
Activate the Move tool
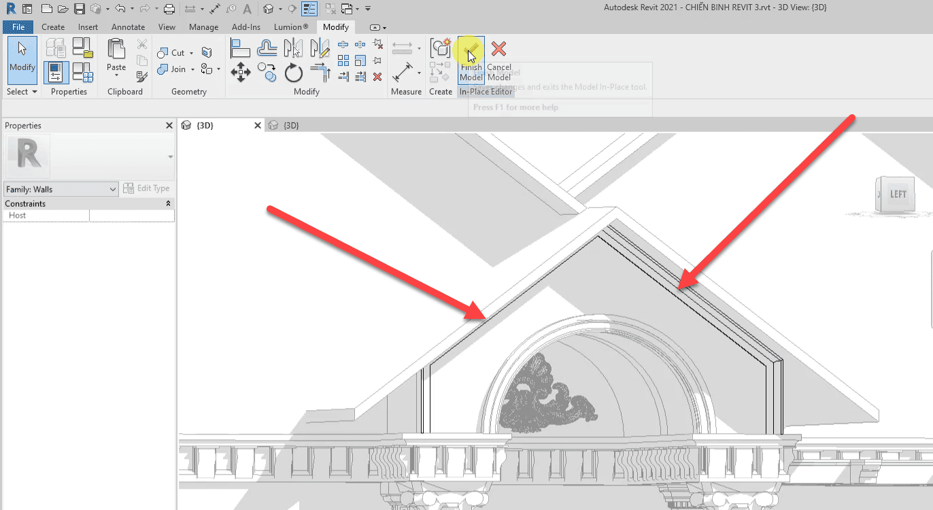tap(241, 72)
